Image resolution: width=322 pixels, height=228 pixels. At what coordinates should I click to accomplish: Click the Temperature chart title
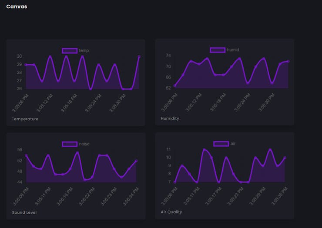coord(25,119)
